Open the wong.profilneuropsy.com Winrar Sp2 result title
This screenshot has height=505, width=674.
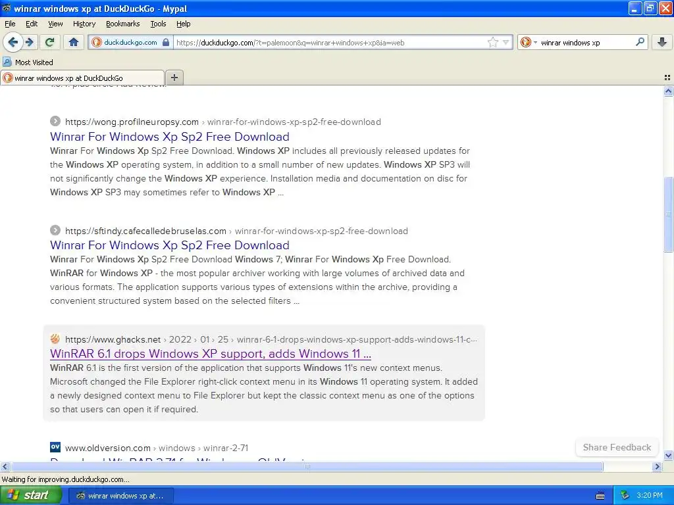pos(169,137)
